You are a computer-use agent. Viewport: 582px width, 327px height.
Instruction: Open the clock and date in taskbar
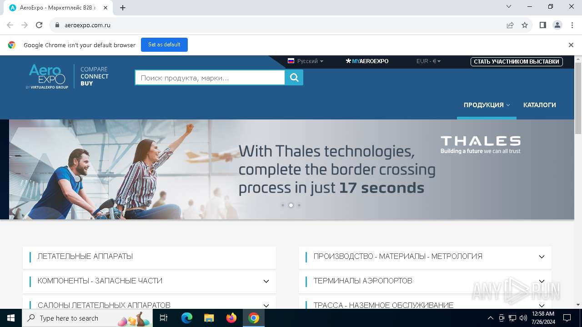(x=543, y=318)
